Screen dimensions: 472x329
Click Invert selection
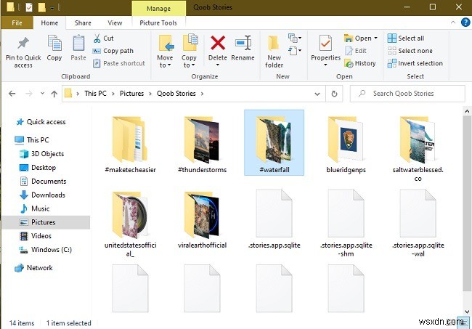tap(415, 63)
